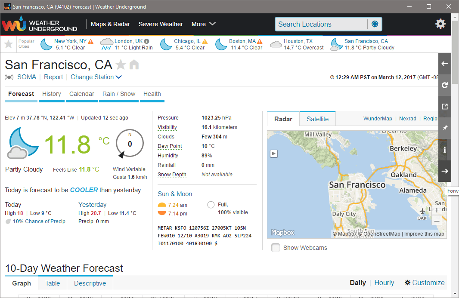
Task: Click the Report link
Action: coord(53,77)
